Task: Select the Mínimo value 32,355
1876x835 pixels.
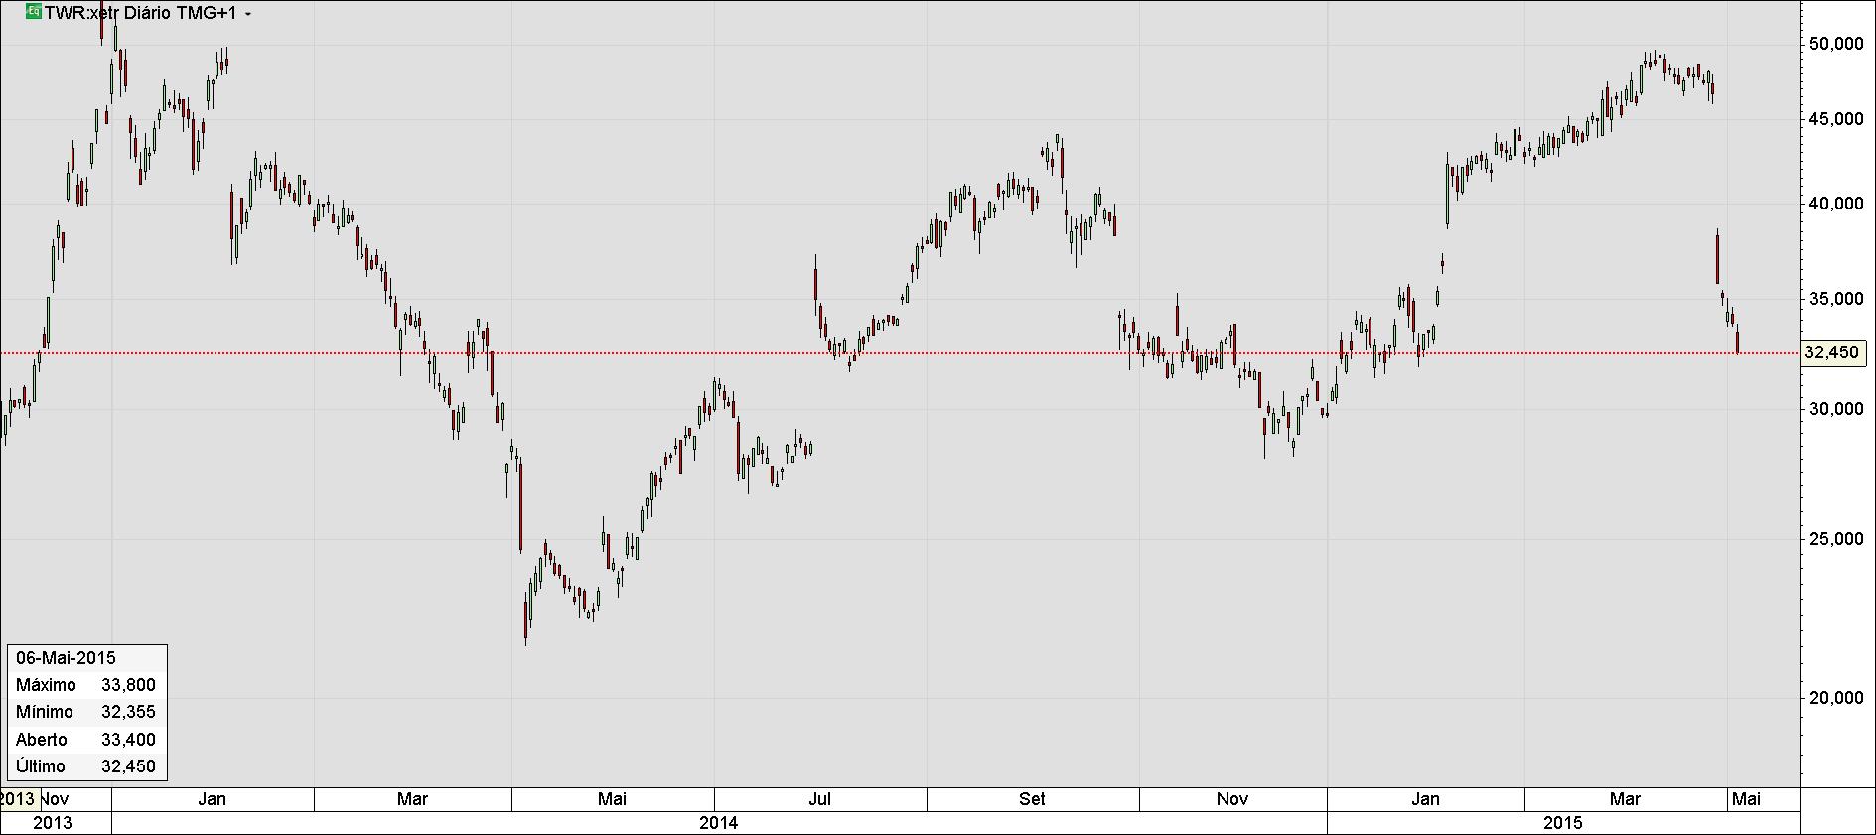Action: [128, 712]
